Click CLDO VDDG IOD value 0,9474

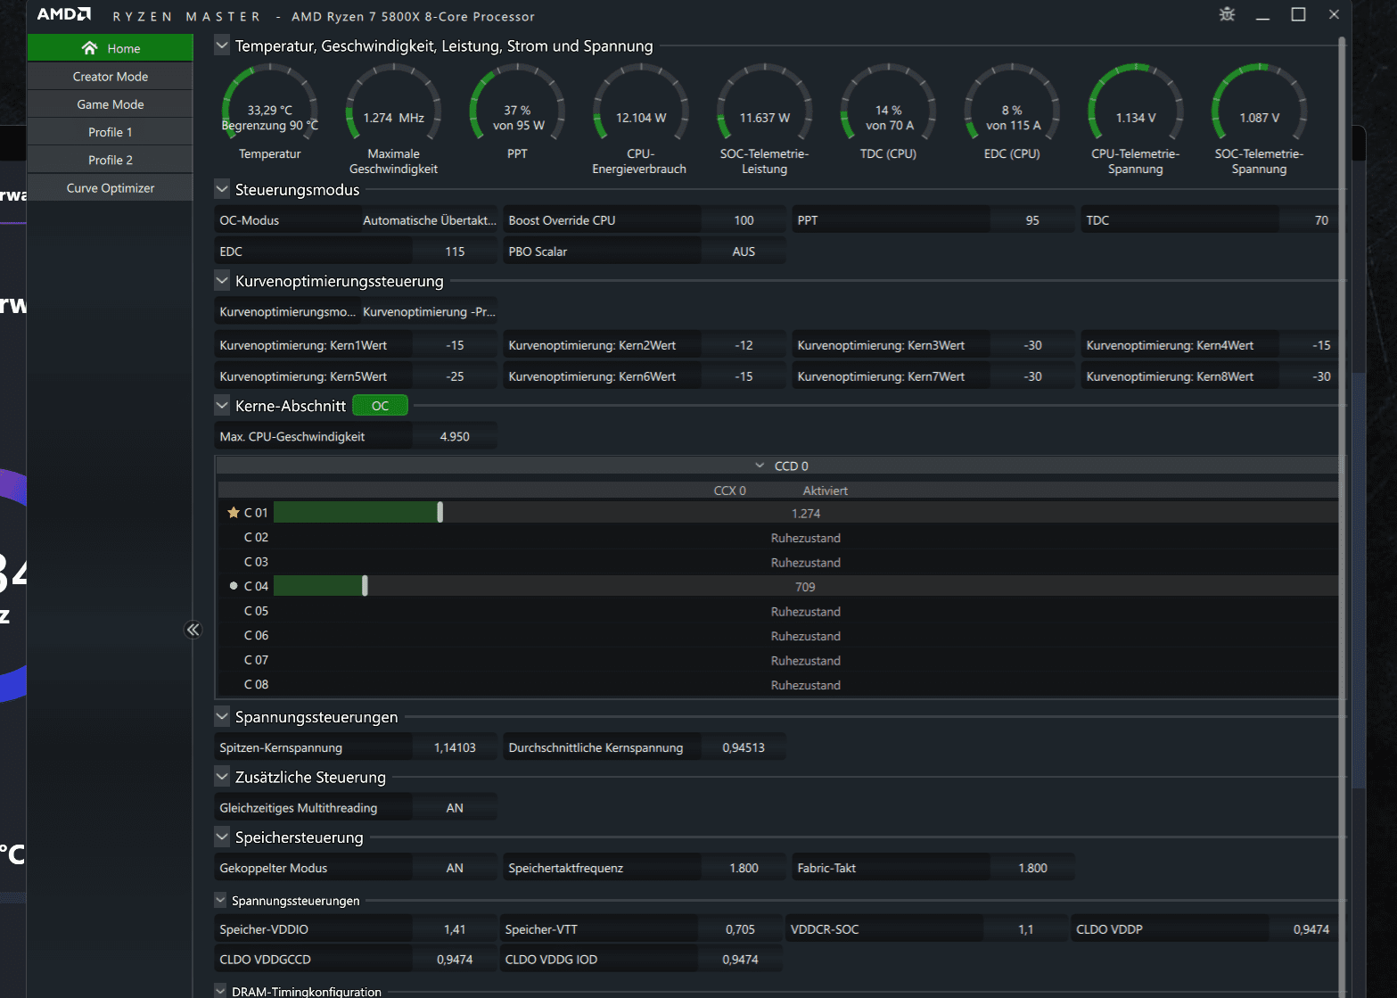pos(740,960)
